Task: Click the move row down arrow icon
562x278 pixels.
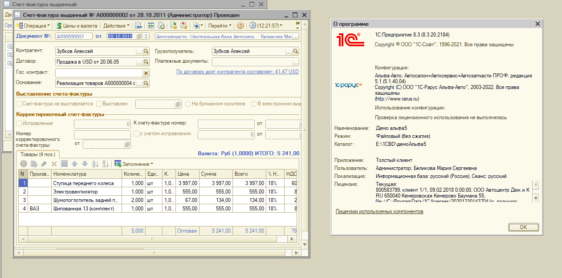Action: point(85,164)
